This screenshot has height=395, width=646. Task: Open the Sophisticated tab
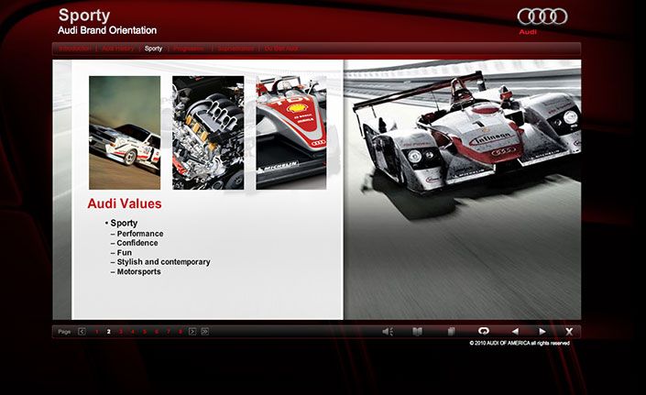pos(235,49)
